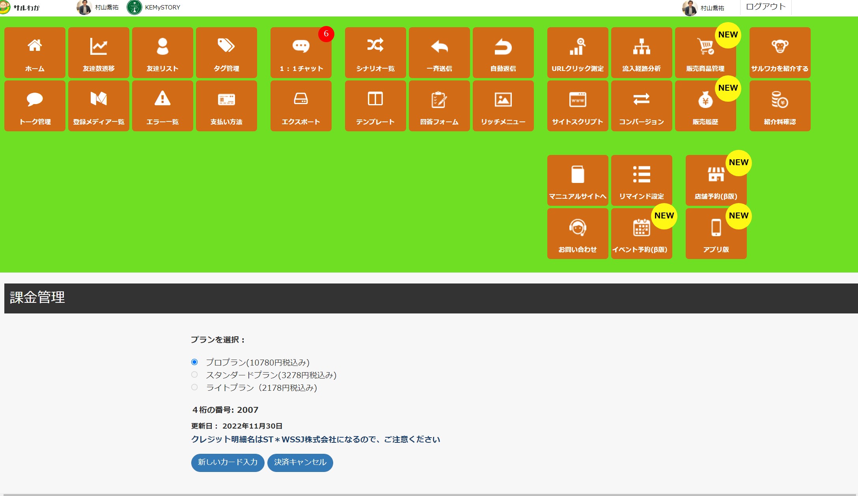The height and width of the screenshot is (496, 858).
Task: Open サルワカを紹介する monkey tile
Action: pos(780,52)
